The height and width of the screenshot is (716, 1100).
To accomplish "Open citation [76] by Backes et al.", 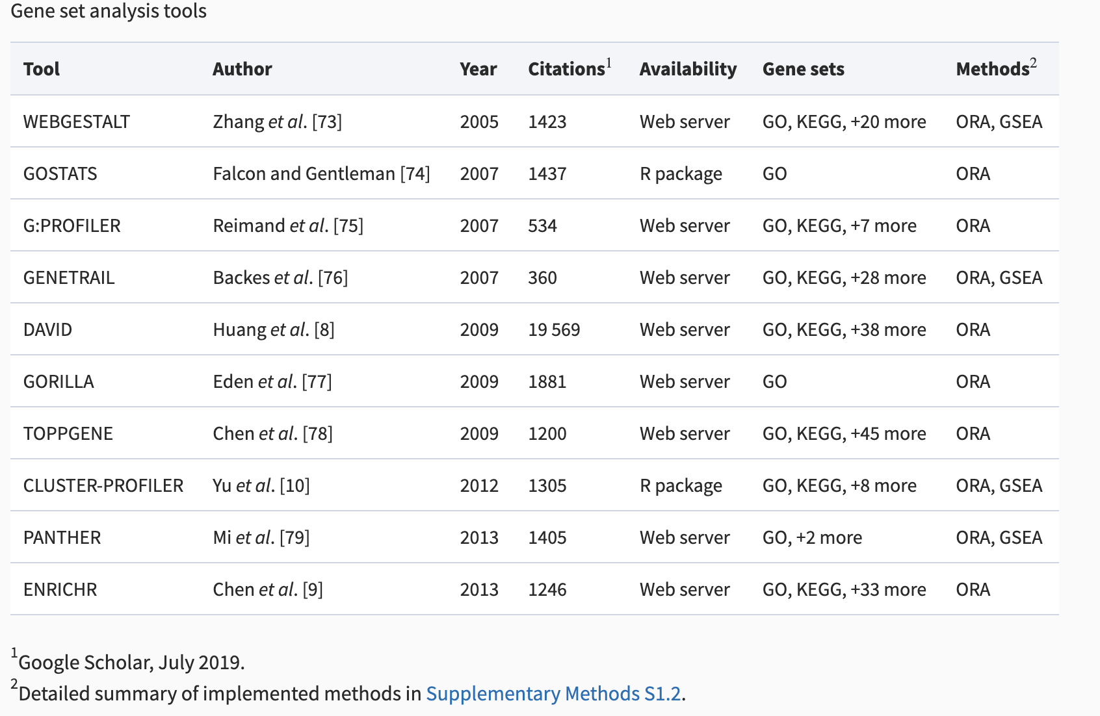I will tap(333, 278).
